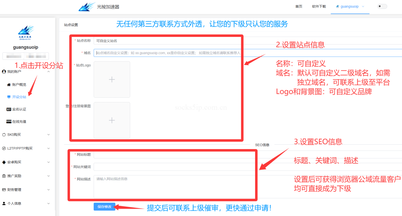Expand the 推广奖励 menu chevron
This screenshot has height=216, width=402.
click(x=48, y=176)
